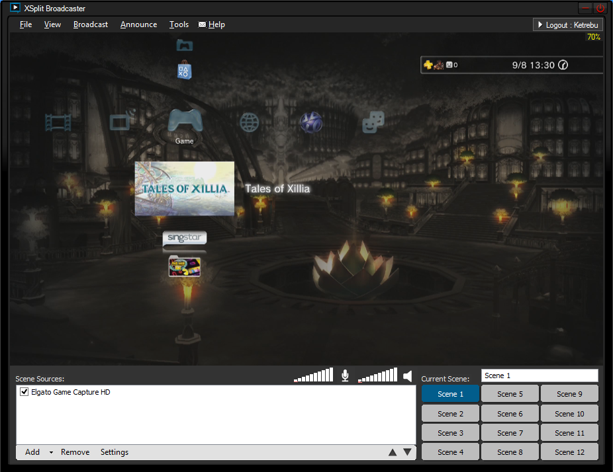This screenshot has height=472, width=613.
Task: Switch to Scene 8
Action: [x=510, y=452]
